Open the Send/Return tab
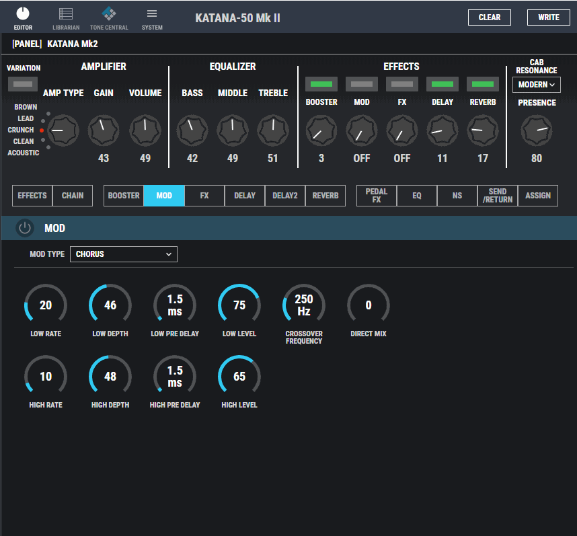The image size is (577, 536). (x=498, y=196)
